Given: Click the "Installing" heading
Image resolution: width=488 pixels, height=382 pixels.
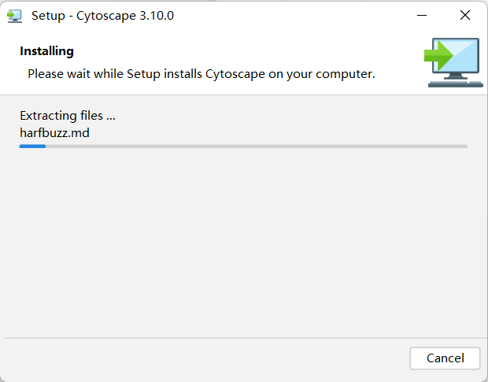Looking at the screenshot, I should 46,51.
